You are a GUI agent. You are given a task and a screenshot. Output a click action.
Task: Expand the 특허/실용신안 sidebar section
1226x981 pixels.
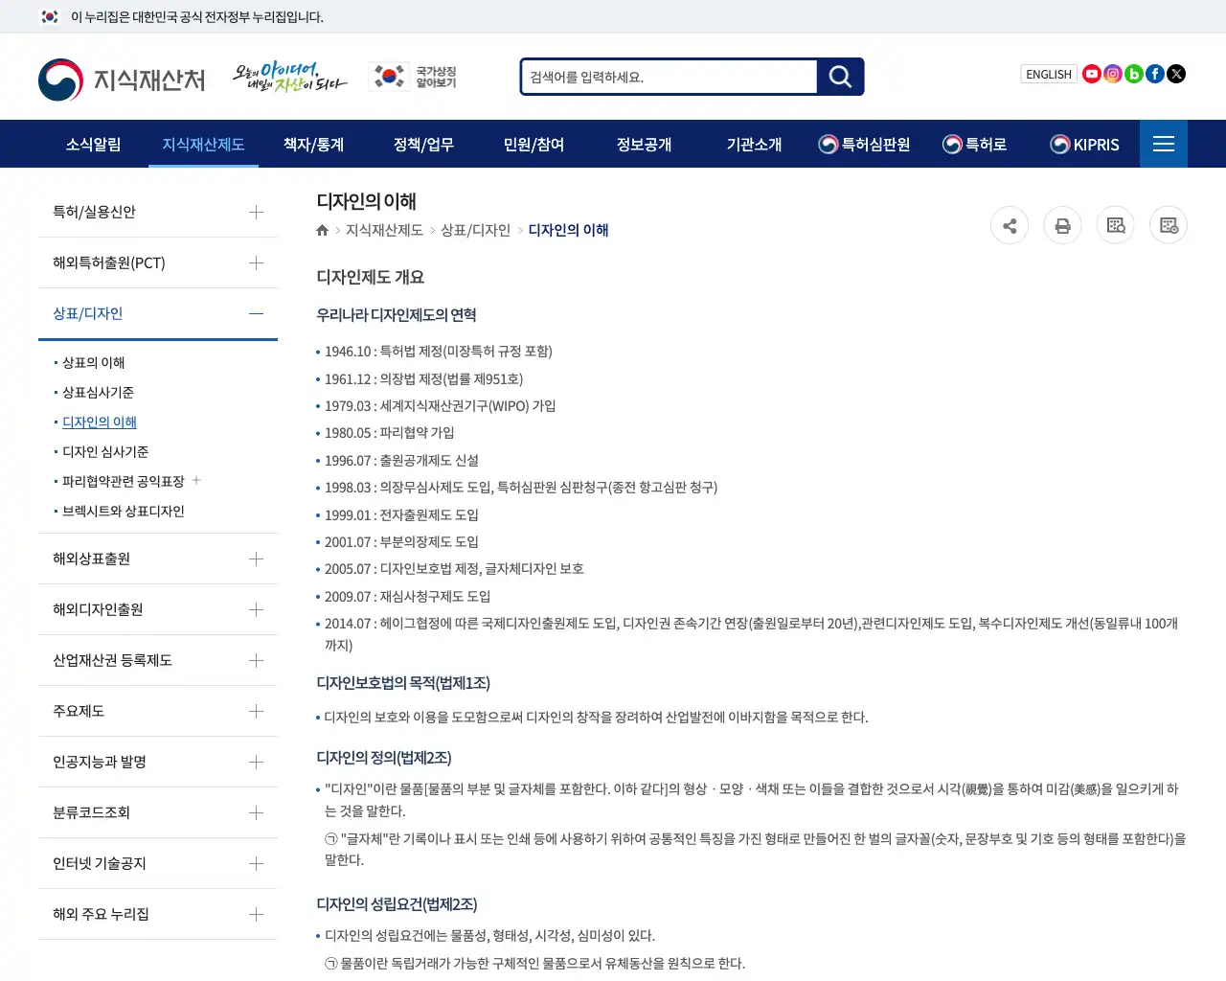256,212
